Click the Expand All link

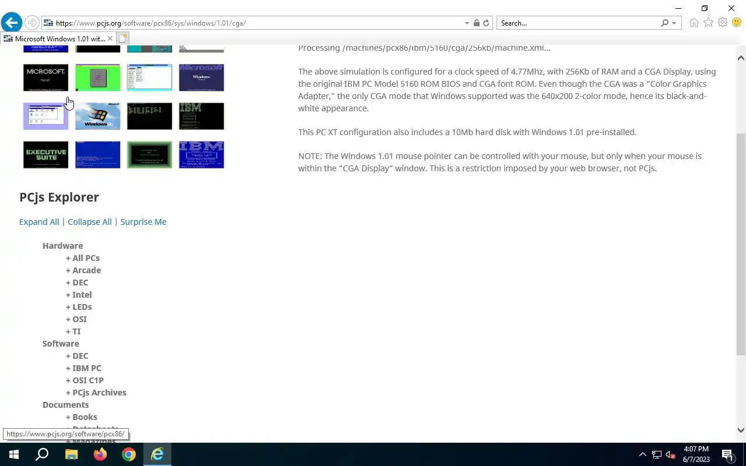click(x=39, y=221)
